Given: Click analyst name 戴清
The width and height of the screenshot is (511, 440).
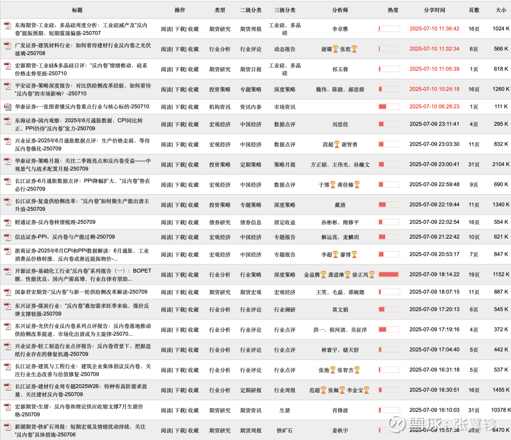Looking at the screenshot, I should point(340,205).
